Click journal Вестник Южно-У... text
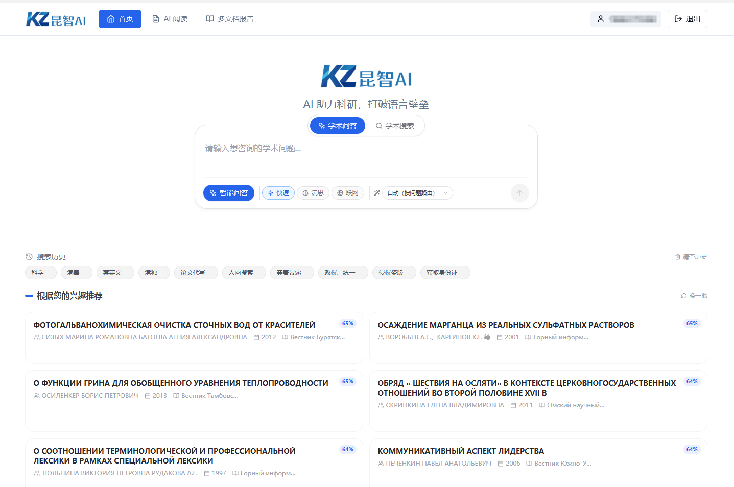This screenshot has height=487, width=734. tap(563, 464)
